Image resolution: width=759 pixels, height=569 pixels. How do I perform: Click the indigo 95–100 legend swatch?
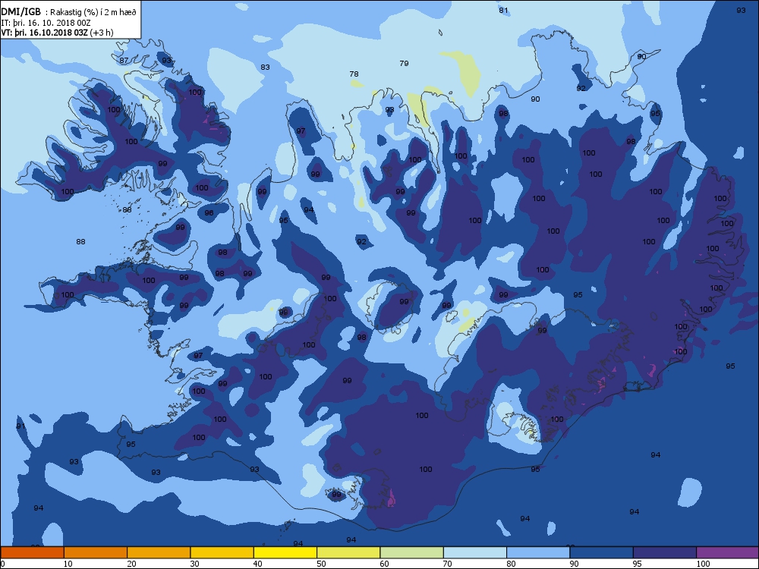[665, 552]
